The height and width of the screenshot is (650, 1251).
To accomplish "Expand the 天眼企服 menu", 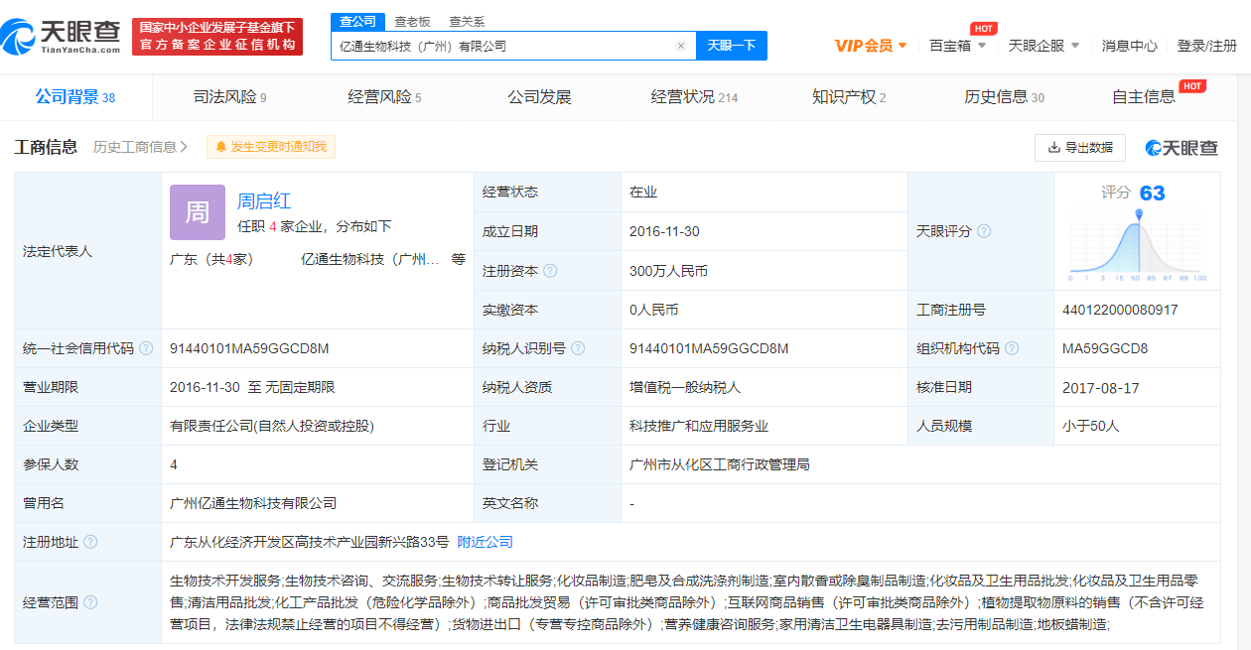I will 1043,46.
